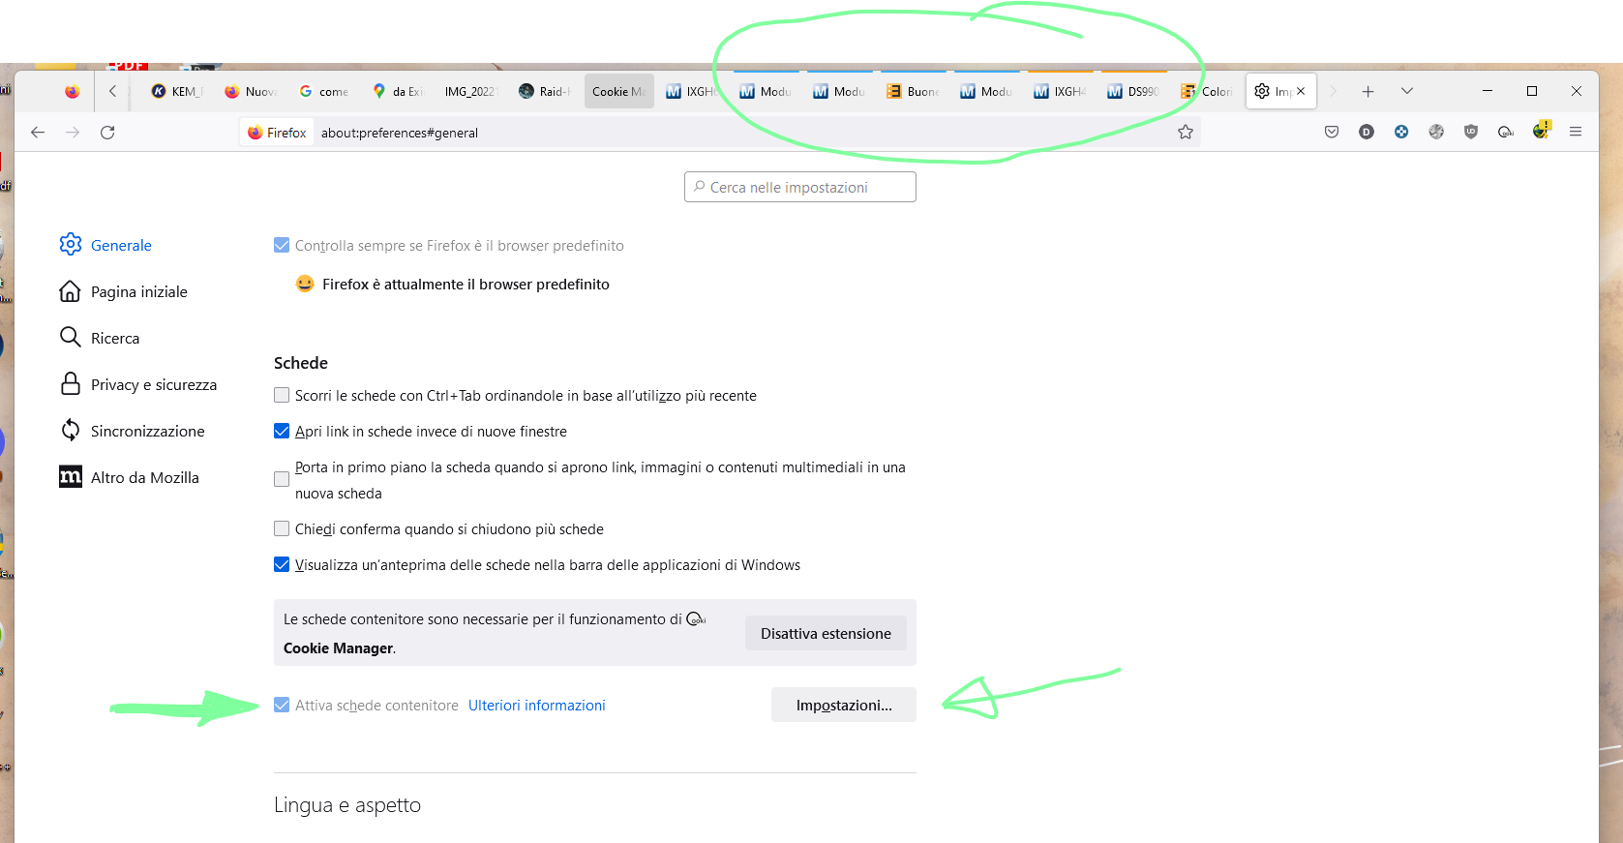The height and width of the screenshot is (843, 1623).
Task: Go back using the back arrow
Action: [x=38, y=133]
